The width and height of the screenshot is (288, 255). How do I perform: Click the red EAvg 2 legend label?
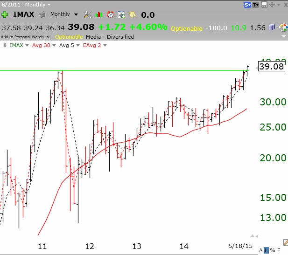[92, 45]
